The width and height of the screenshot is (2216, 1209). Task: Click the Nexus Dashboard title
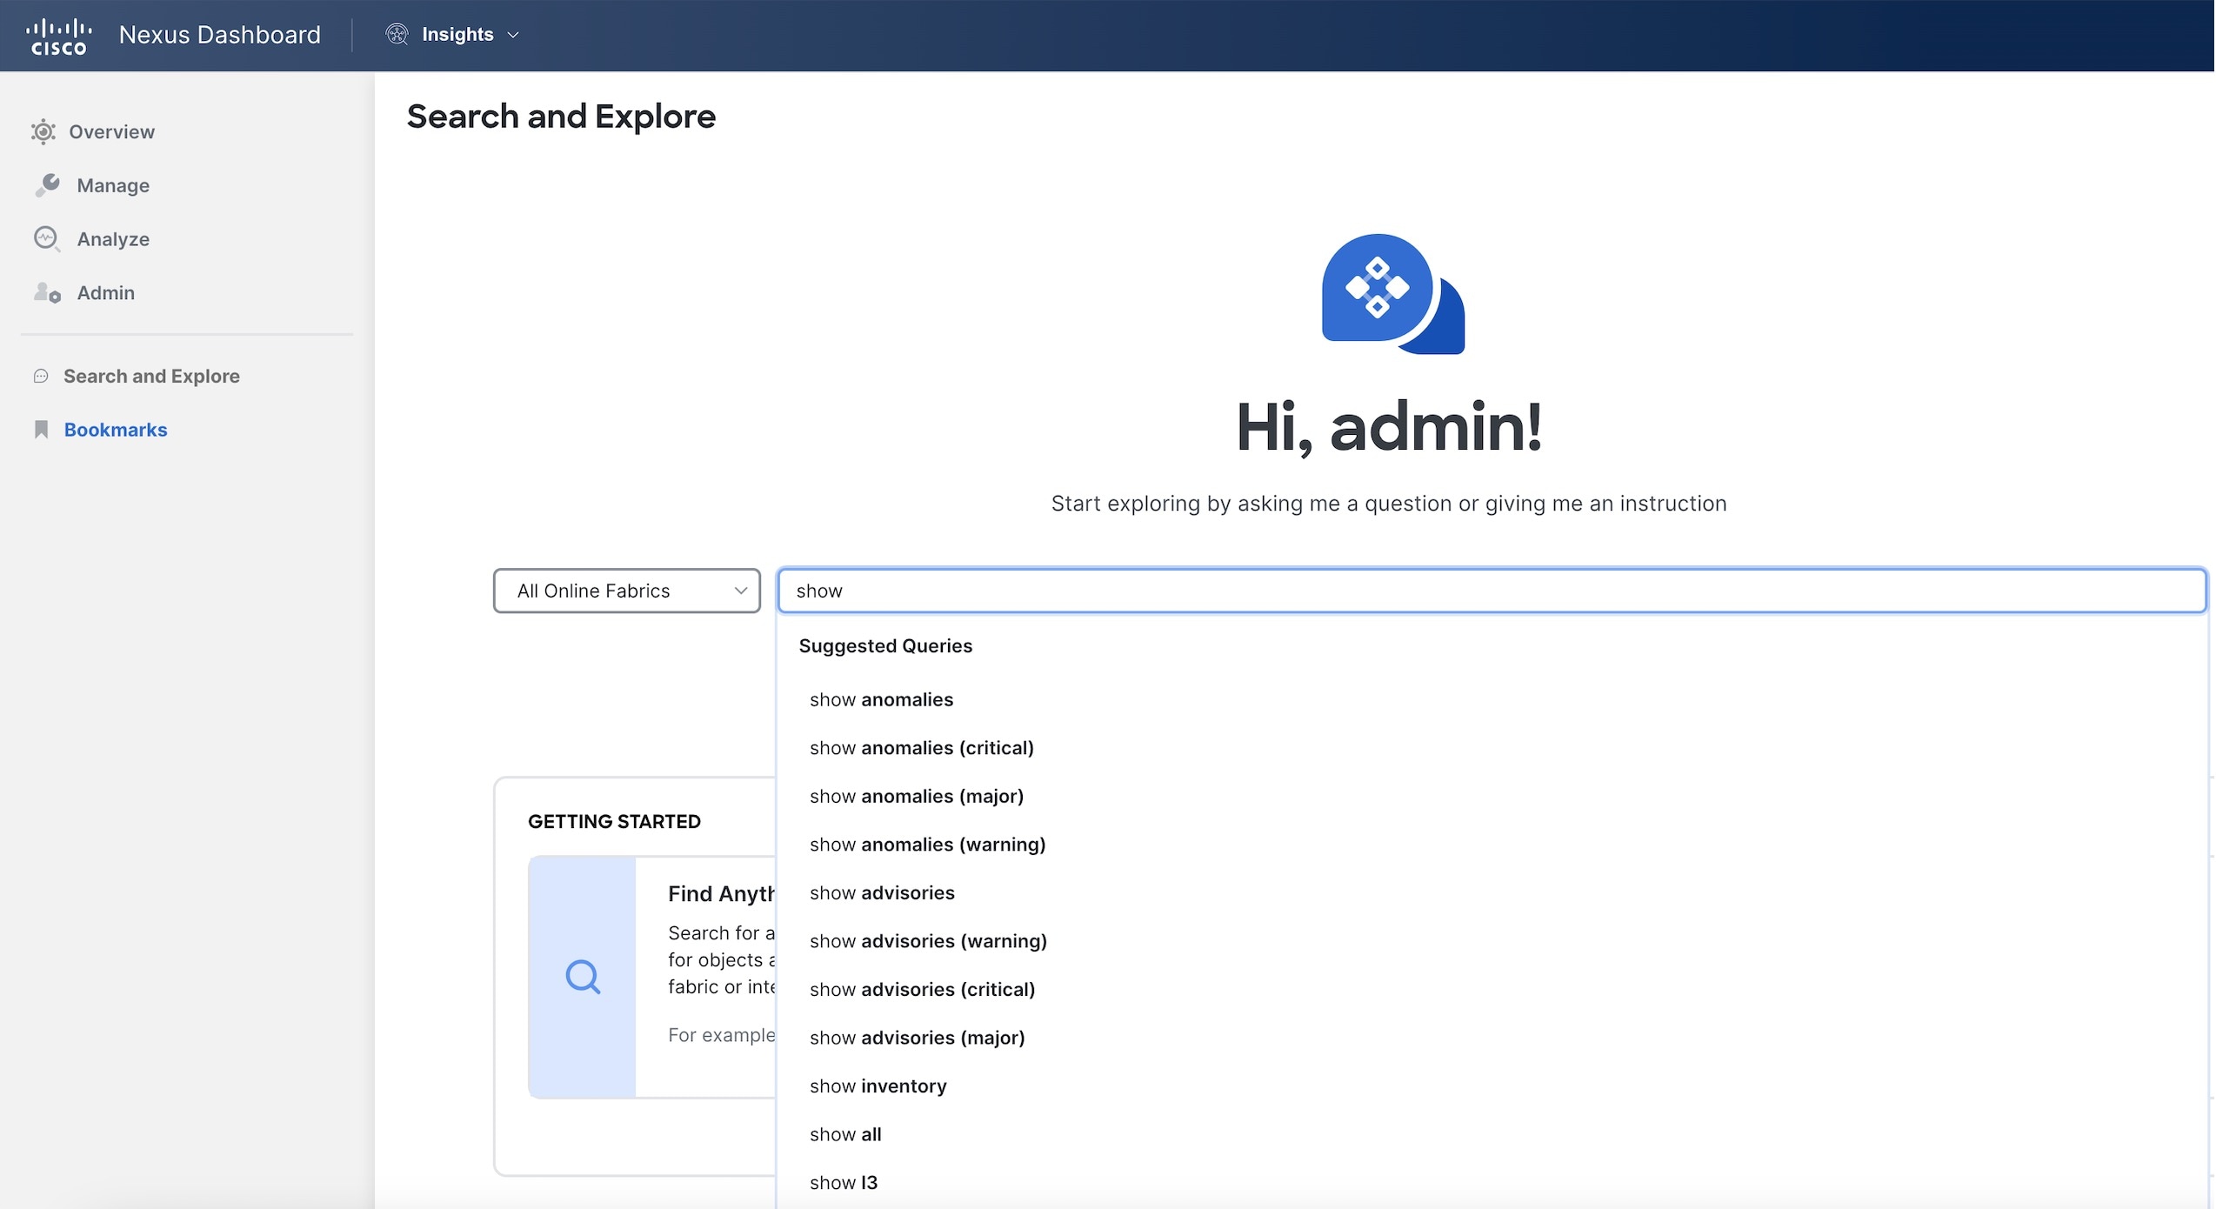[220, 35]
